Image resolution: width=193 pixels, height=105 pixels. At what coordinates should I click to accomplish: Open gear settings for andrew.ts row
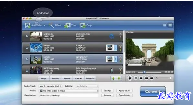120,34
